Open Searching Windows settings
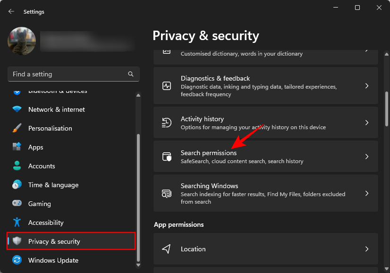The image size is (390, 273). point(266,193)
